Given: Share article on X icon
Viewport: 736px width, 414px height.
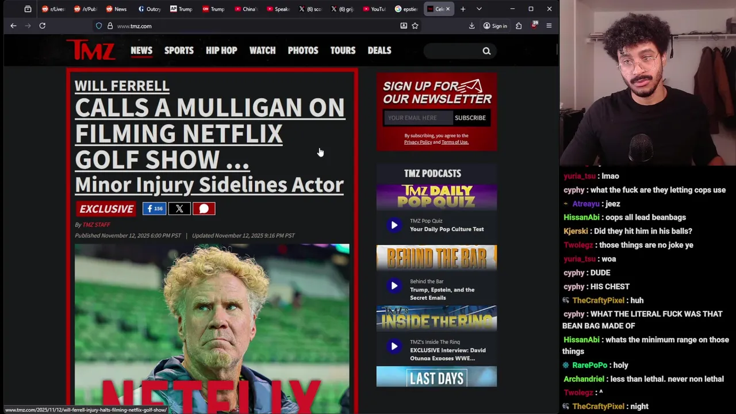Looking at the screenshot, I should tap(179, 209).
